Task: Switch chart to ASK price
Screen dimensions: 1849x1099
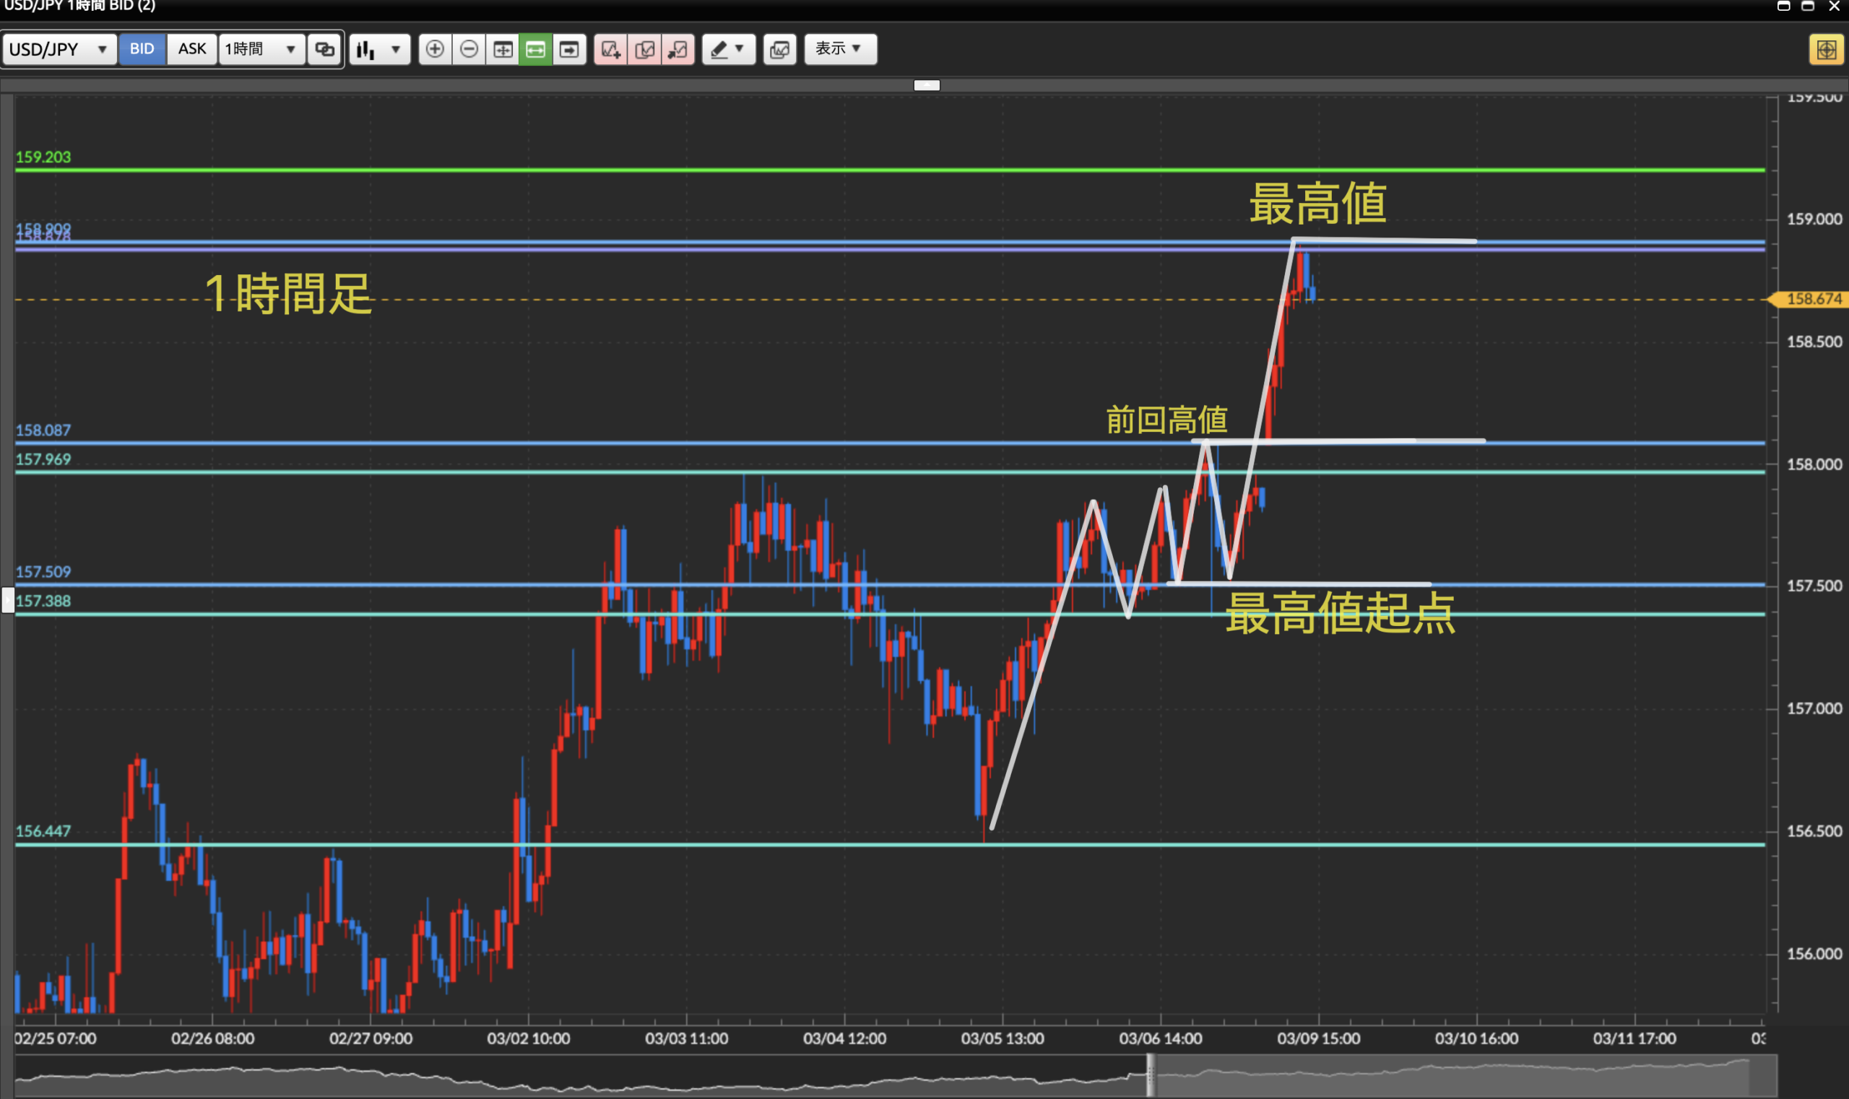Action: pos(192,49)
